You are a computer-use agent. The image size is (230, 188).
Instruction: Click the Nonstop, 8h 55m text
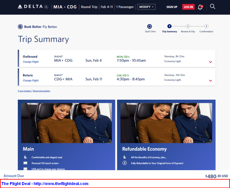pos(174,56)
